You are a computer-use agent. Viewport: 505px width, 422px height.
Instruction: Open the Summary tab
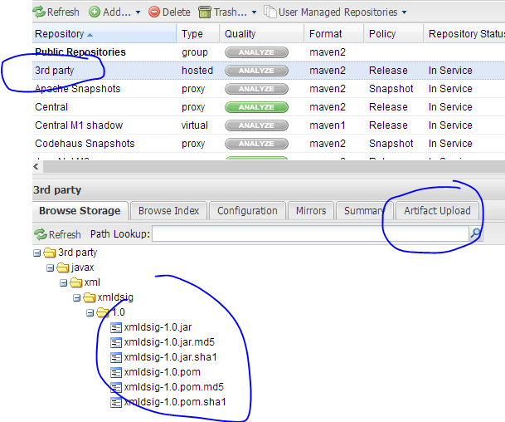[364, 211]
